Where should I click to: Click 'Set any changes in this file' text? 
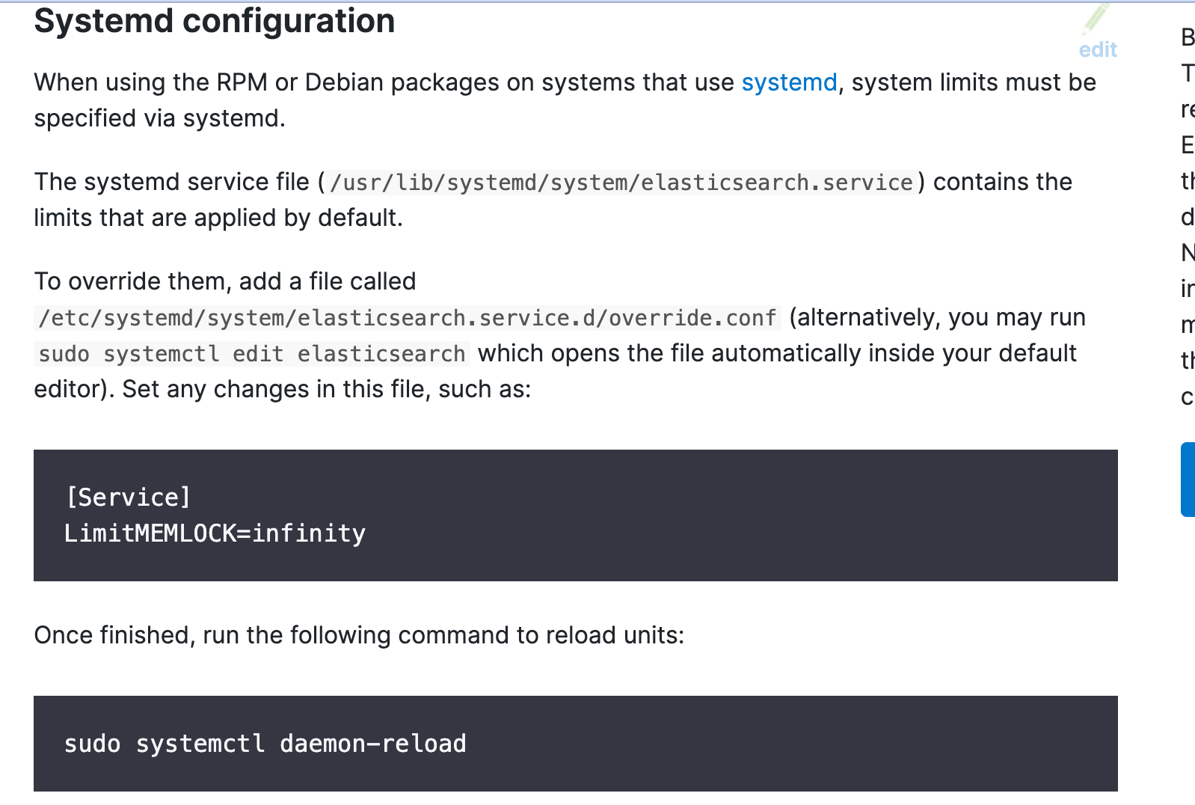[x=326, y=389]
